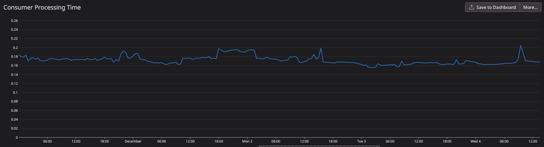
Task: Click the rightmost 12:00 time label
Action: (532, 142)
